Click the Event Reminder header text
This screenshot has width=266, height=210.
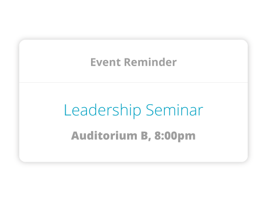[134, 62]
